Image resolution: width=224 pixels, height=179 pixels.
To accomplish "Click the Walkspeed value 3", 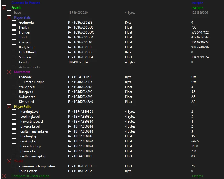I will [x=192, y=87].
